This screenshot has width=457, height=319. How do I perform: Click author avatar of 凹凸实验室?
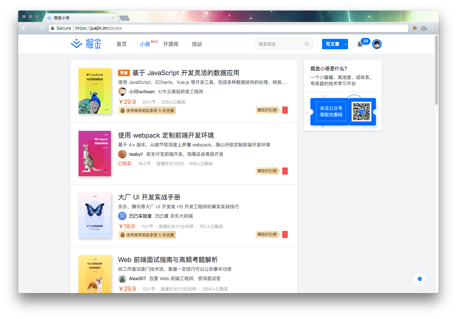(x=122, y=216)
